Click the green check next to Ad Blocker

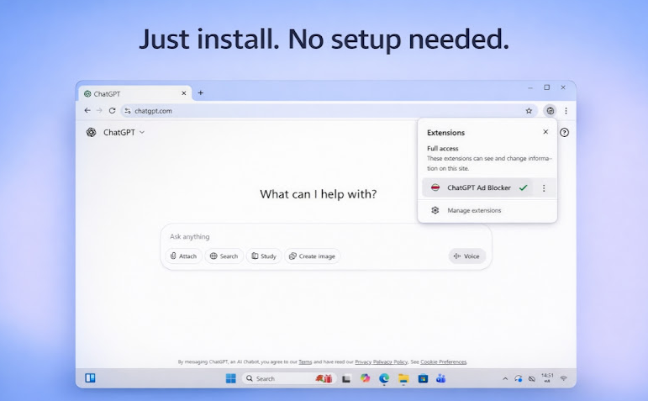coord(524,187)
